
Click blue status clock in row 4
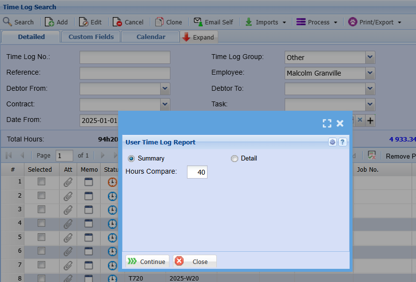(112, 224)
